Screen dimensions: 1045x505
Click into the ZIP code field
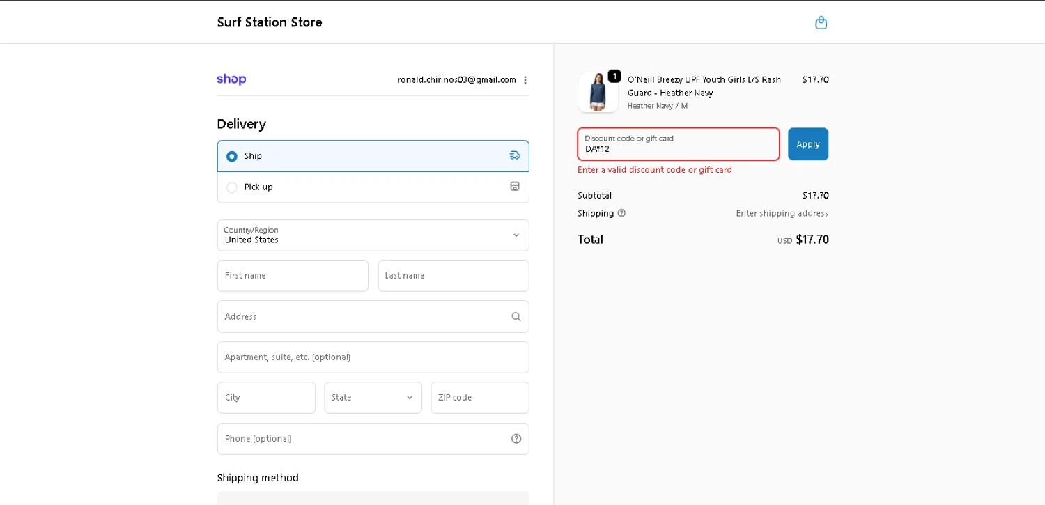pos(479,398)
